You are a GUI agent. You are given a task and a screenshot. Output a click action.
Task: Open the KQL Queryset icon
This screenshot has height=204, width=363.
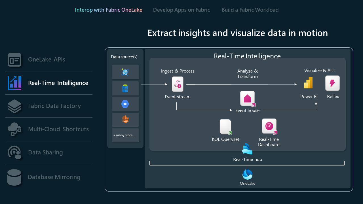pyautogui.click(x=225, y=127)
